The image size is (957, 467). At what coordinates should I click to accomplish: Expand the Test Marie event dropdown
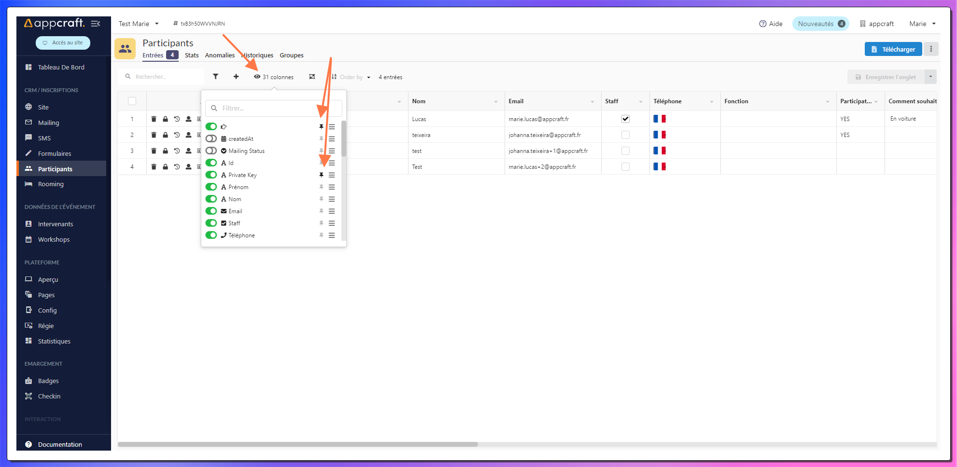(139, 24)
